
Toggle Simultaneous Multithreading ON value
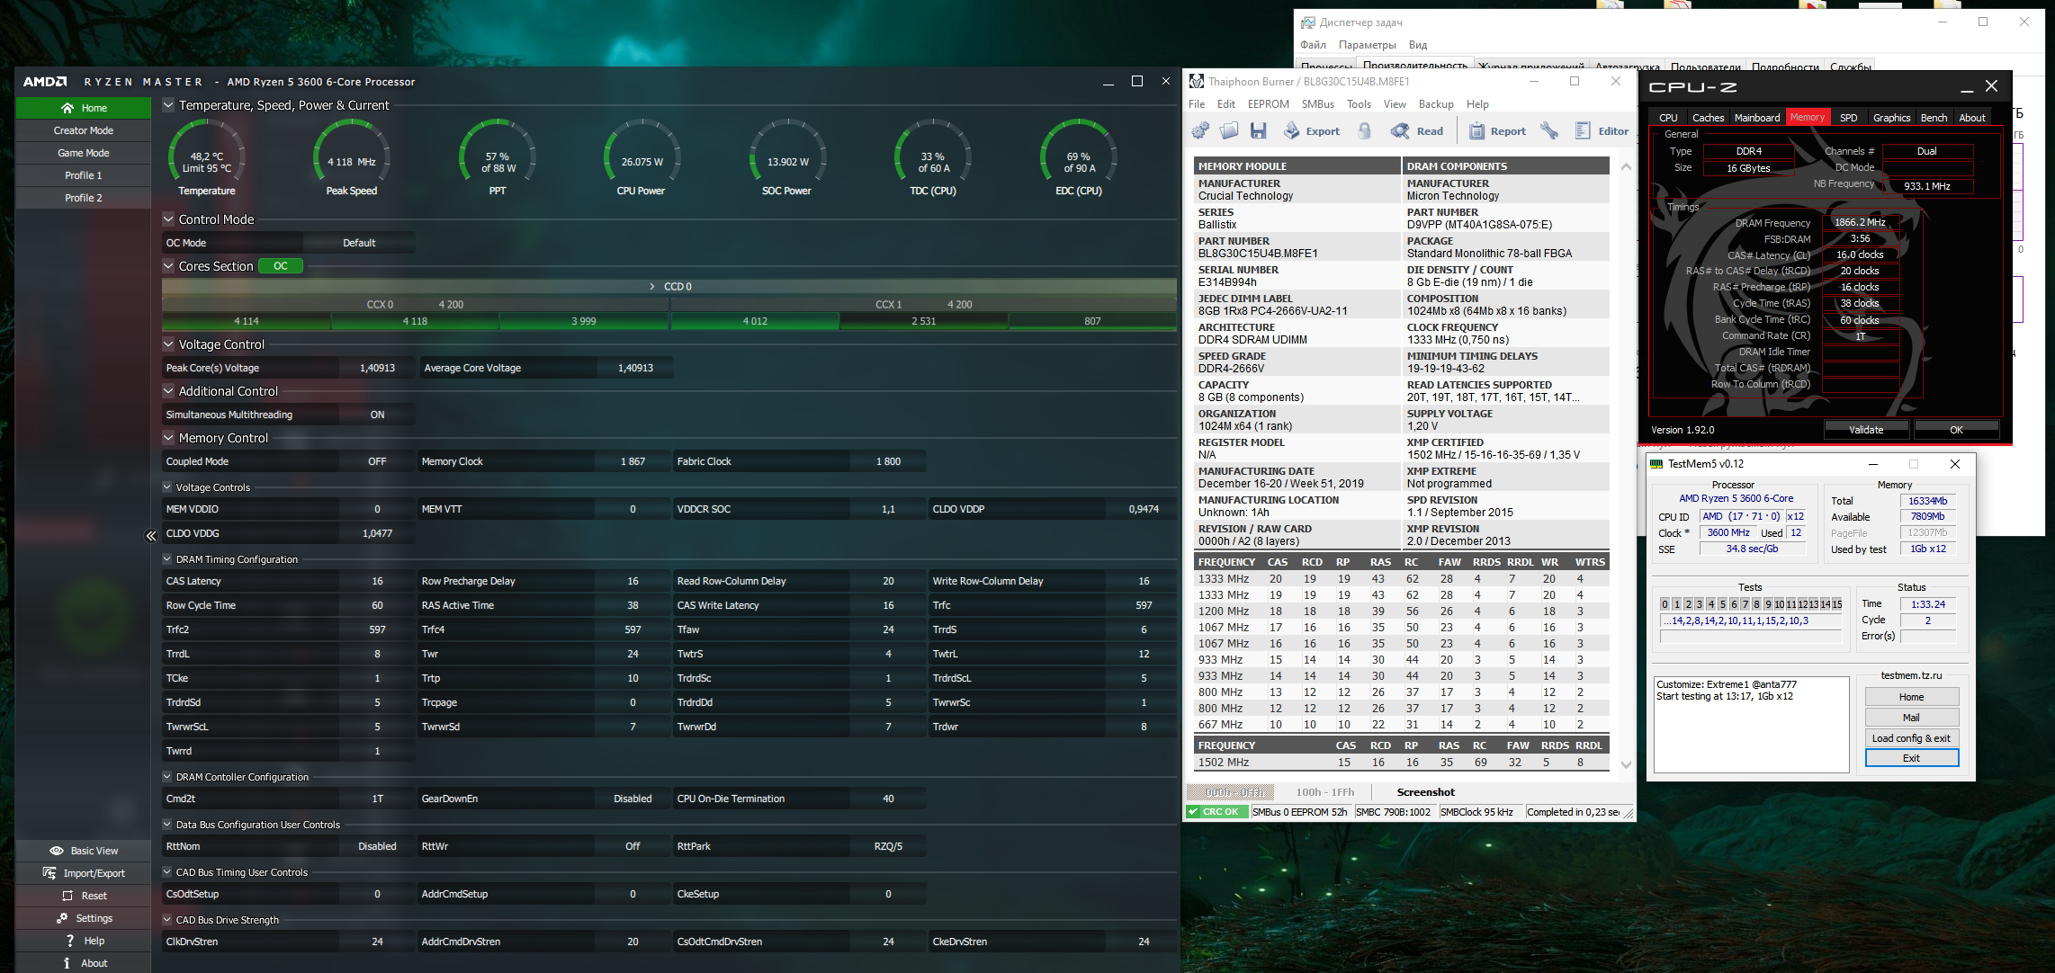pyautogui.click(x=377, y=415)
